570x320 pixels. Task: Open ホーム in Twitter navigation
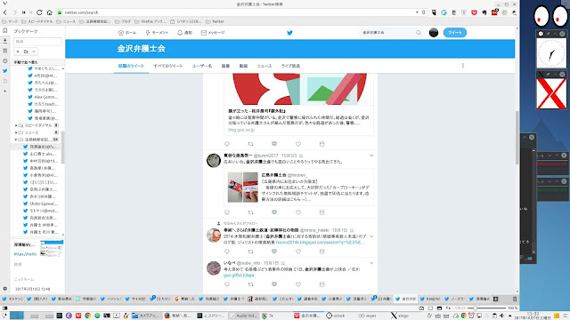click(x=127, y=33)
